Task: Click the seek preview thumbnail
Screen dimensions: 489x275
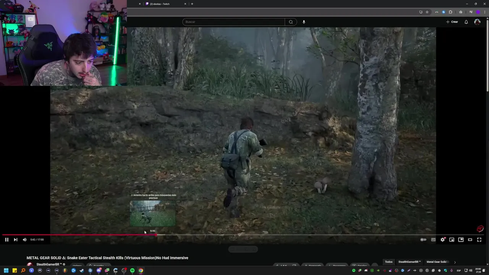Action: (x=152, y=214)
